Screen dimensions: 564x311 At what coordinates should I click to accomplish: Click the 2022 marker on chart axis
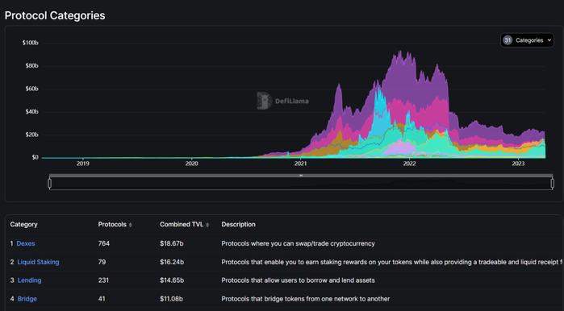[x=409, y=164]
